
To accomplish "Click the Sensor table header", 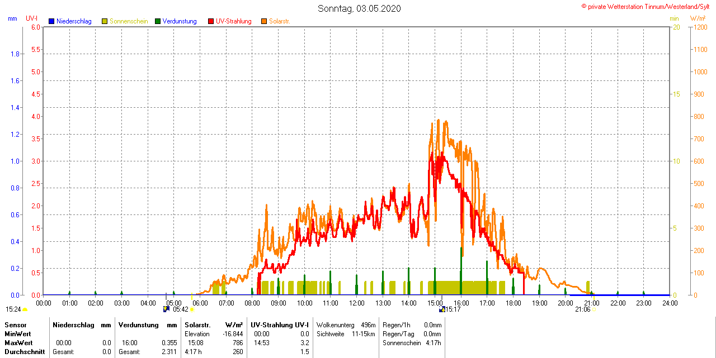I will point(16,324).
